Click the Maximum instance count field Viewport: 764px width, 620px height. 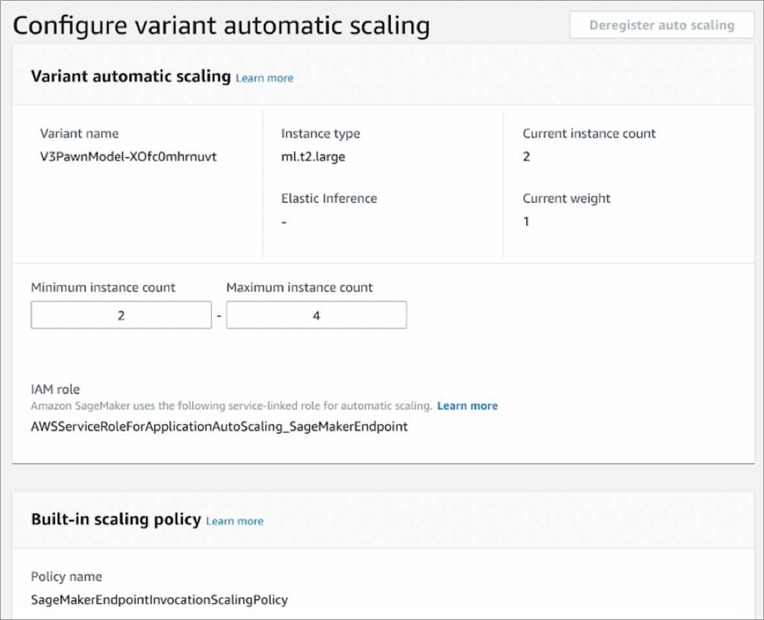point(316,315)
